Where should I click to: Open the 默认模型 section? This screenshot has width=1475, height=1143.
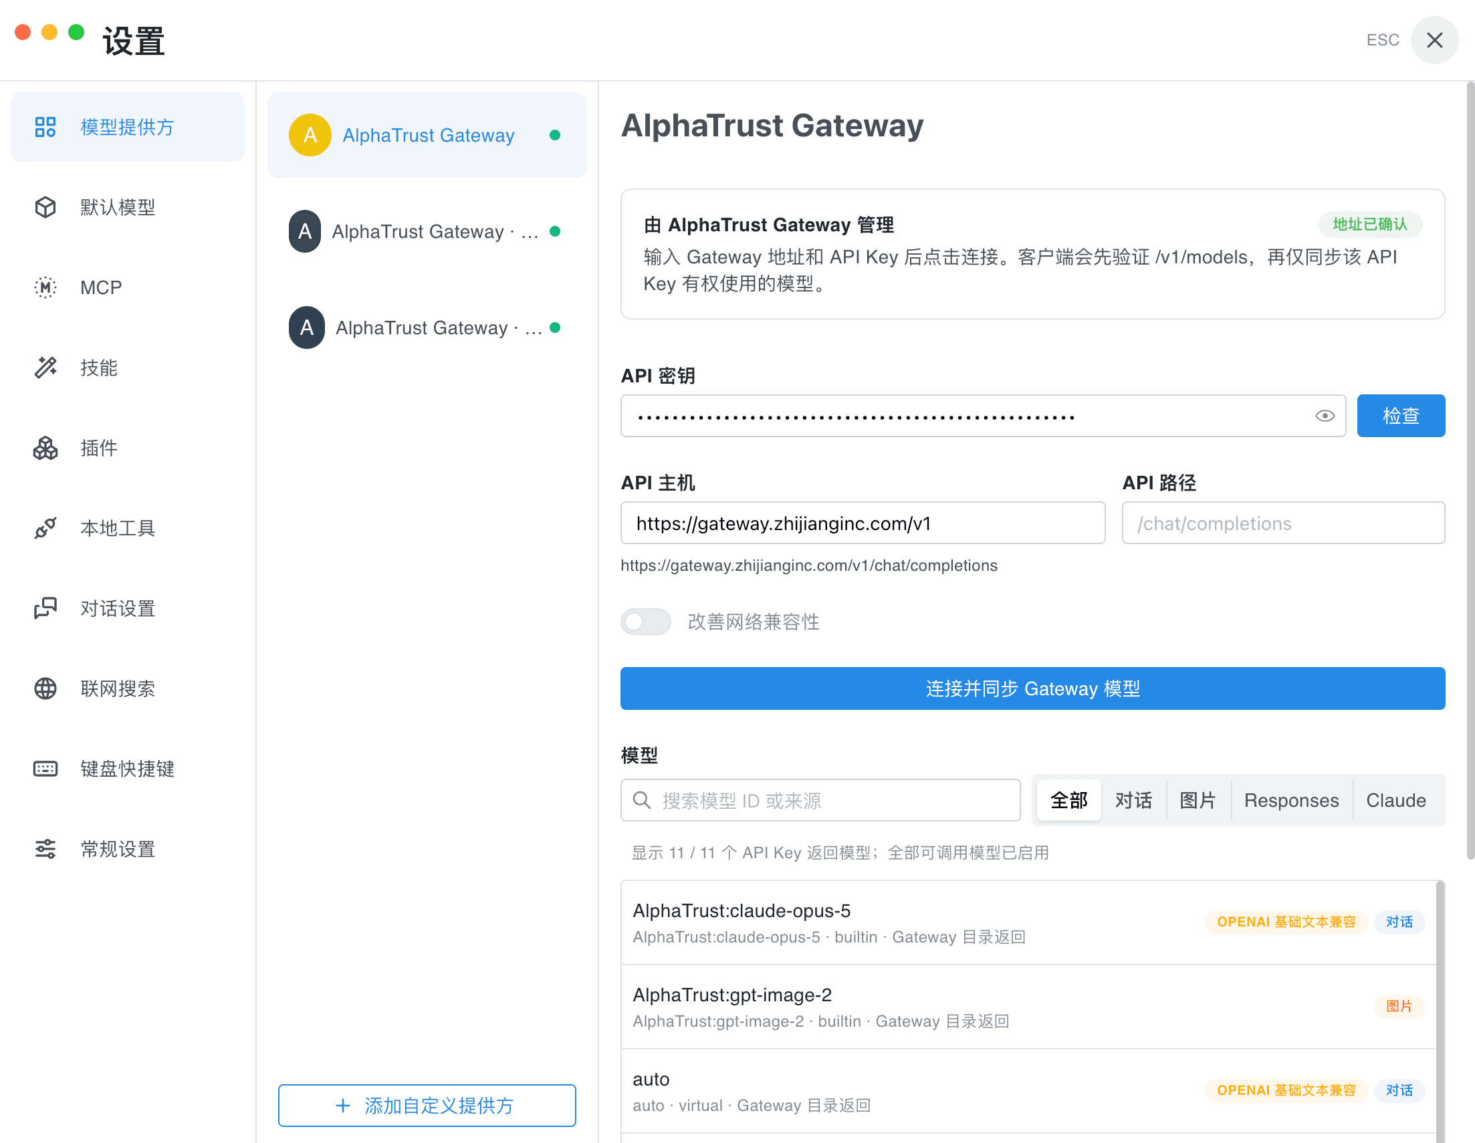[127, 207]
